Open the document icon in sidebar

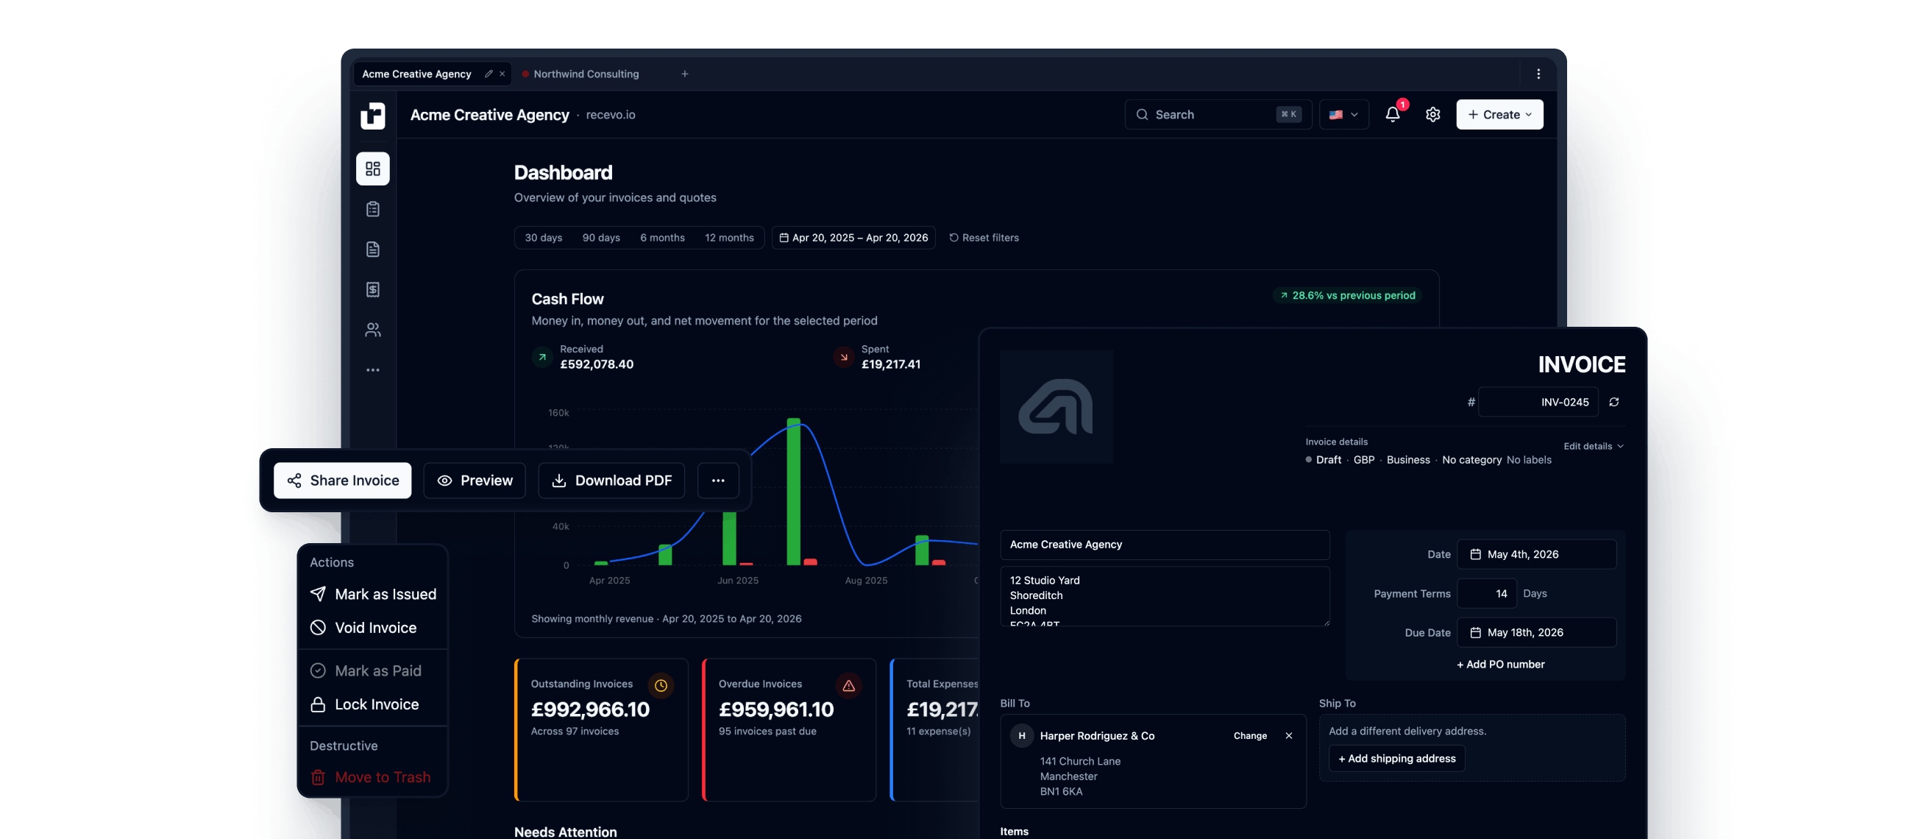(x=372, y=249)
